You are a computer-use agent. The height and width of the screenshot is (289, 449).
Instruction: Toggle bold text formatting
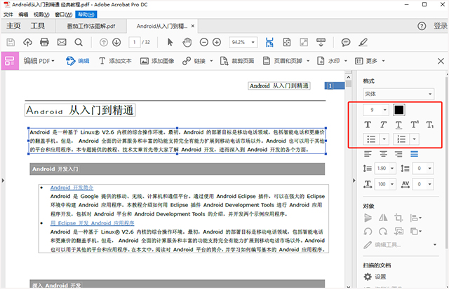(368, 125)
